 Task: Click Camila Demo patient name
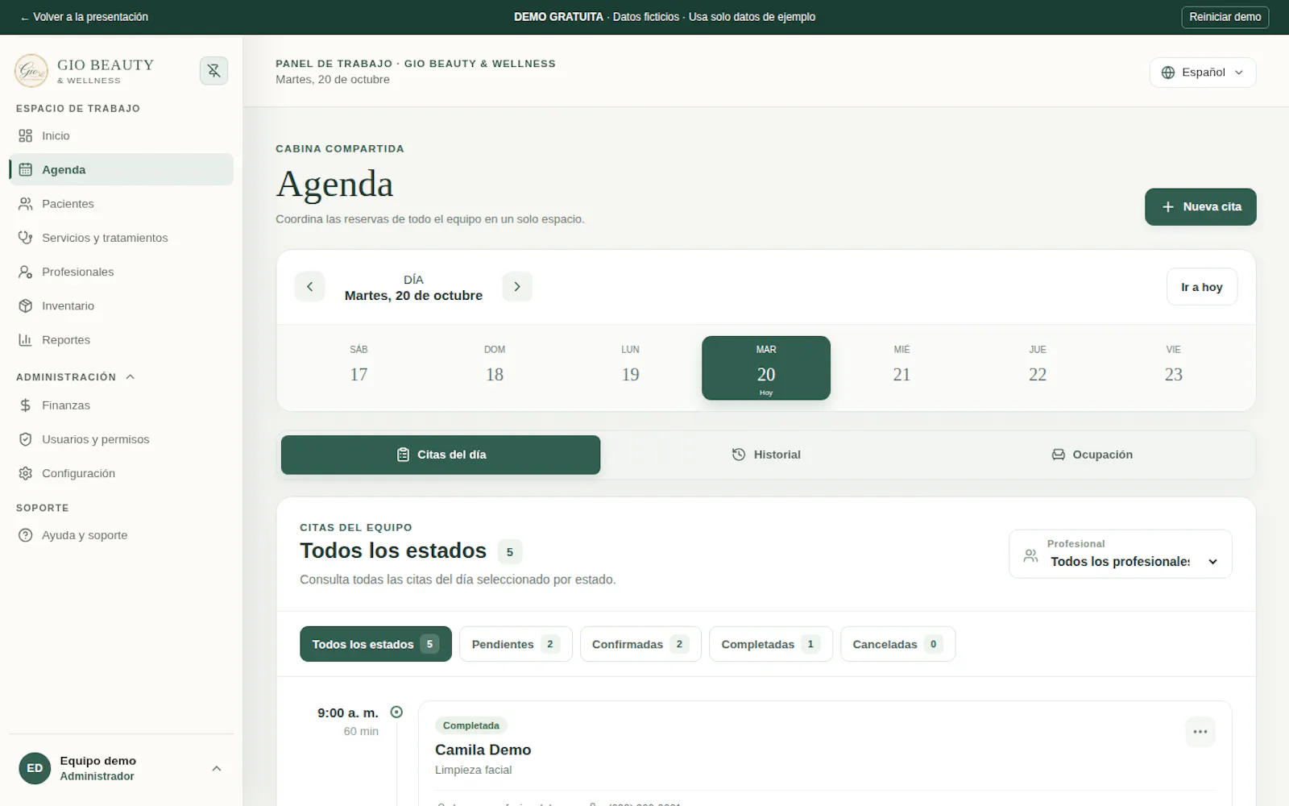click(483, 750)
